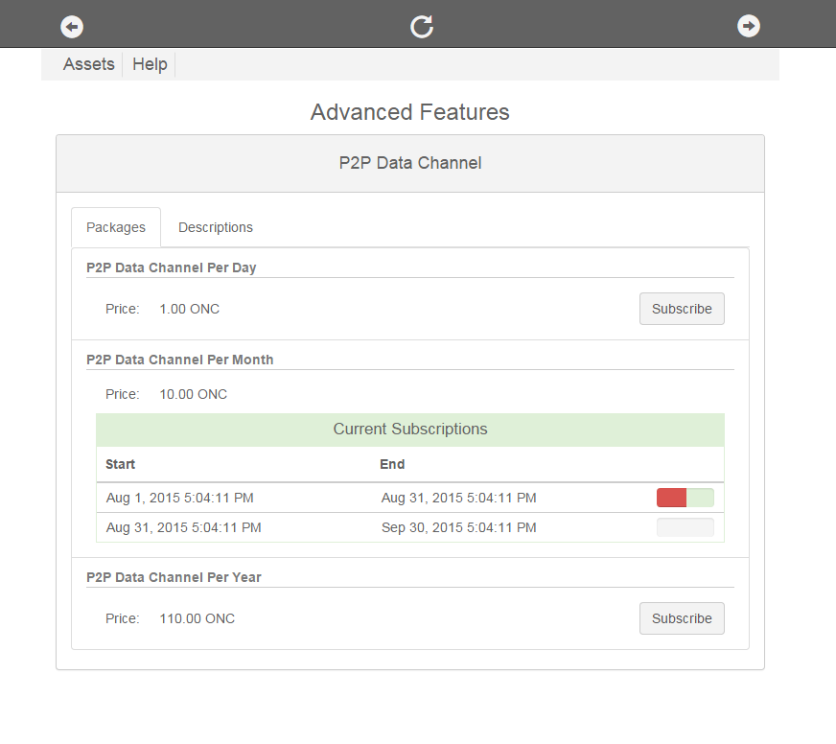Click the Start column header
Screen dimensions: 836x744
(x=121, y=464)
